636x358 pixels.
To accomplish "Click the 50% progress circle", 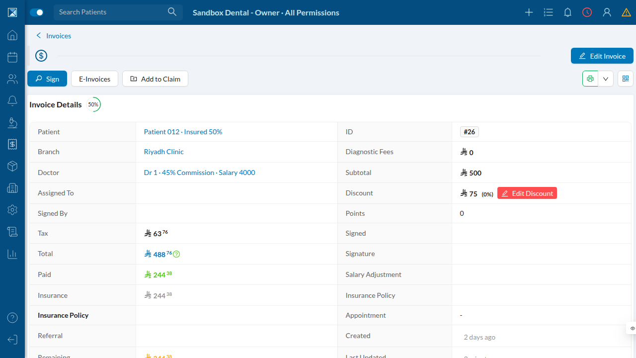I will 93,104.
